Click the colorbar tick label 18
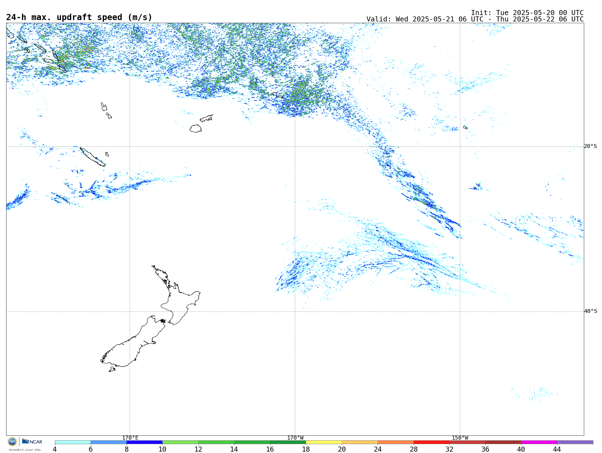This screenshot has height=453, width=602. (x=306, y=449)
